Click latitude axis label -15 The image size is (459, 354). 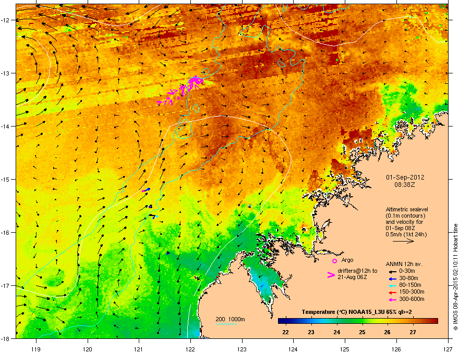pyautogui.click(x=6, y=179)
